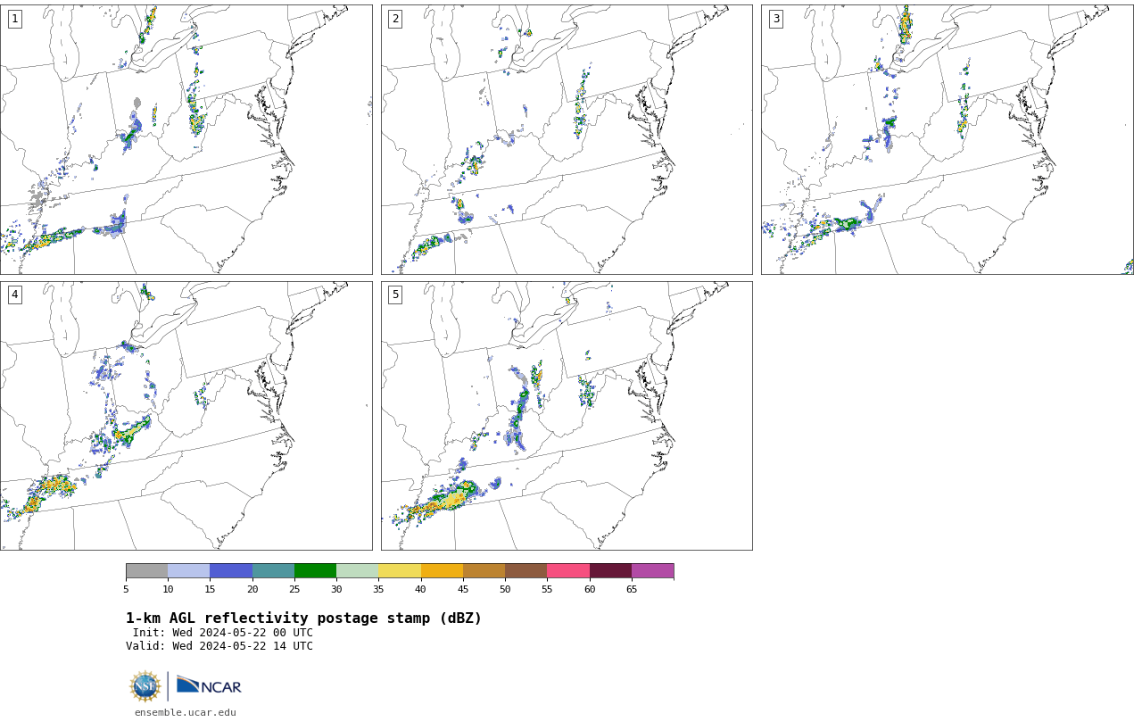Click the gray 5-10 dBZ swatch

click(x=146, y=571)
